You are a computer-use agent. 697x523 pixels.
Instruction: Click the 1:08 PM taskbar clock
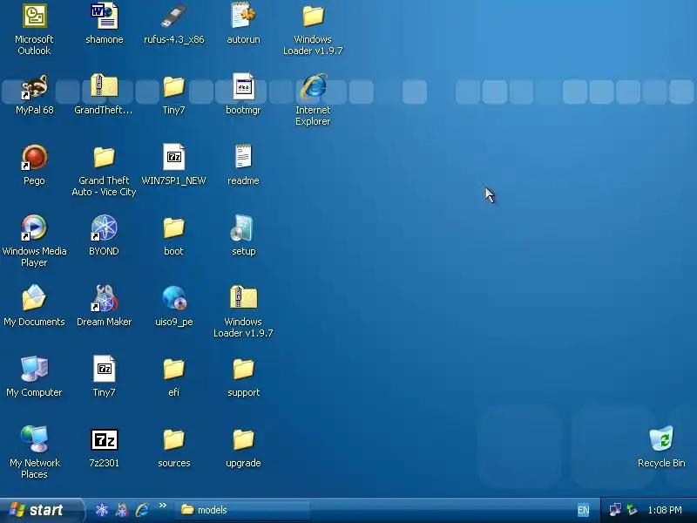665,510
